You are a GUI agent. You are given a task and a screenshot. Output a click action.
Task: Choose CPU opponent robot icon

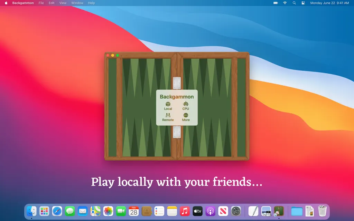186,106
